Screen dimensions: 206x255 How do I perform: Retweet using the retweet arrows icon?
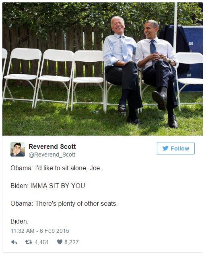tap(29, 242)
